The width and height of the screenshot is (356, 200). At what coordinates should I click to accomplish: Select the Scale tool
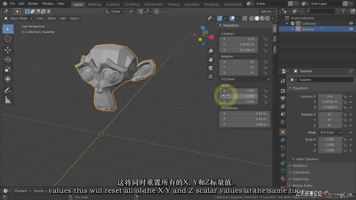pos(8,69)
